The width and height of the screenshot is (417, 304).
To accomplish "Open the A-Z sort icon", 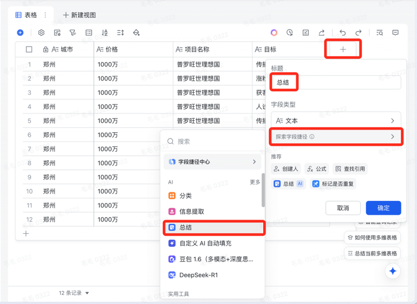I will coord(105,33).
